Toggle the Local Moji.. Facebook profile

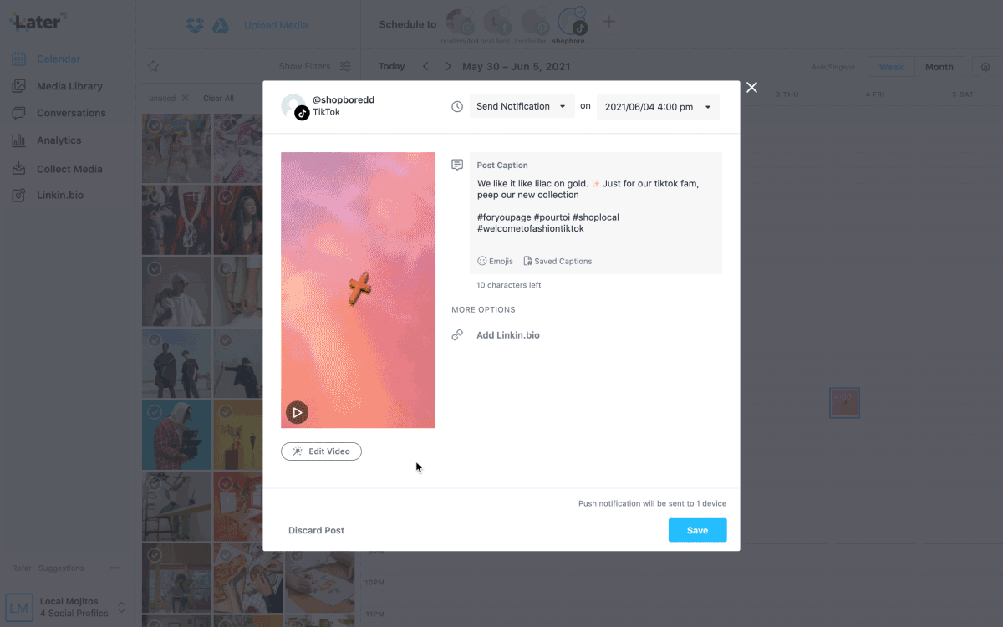pyautogui.click(x=498, y=23)
